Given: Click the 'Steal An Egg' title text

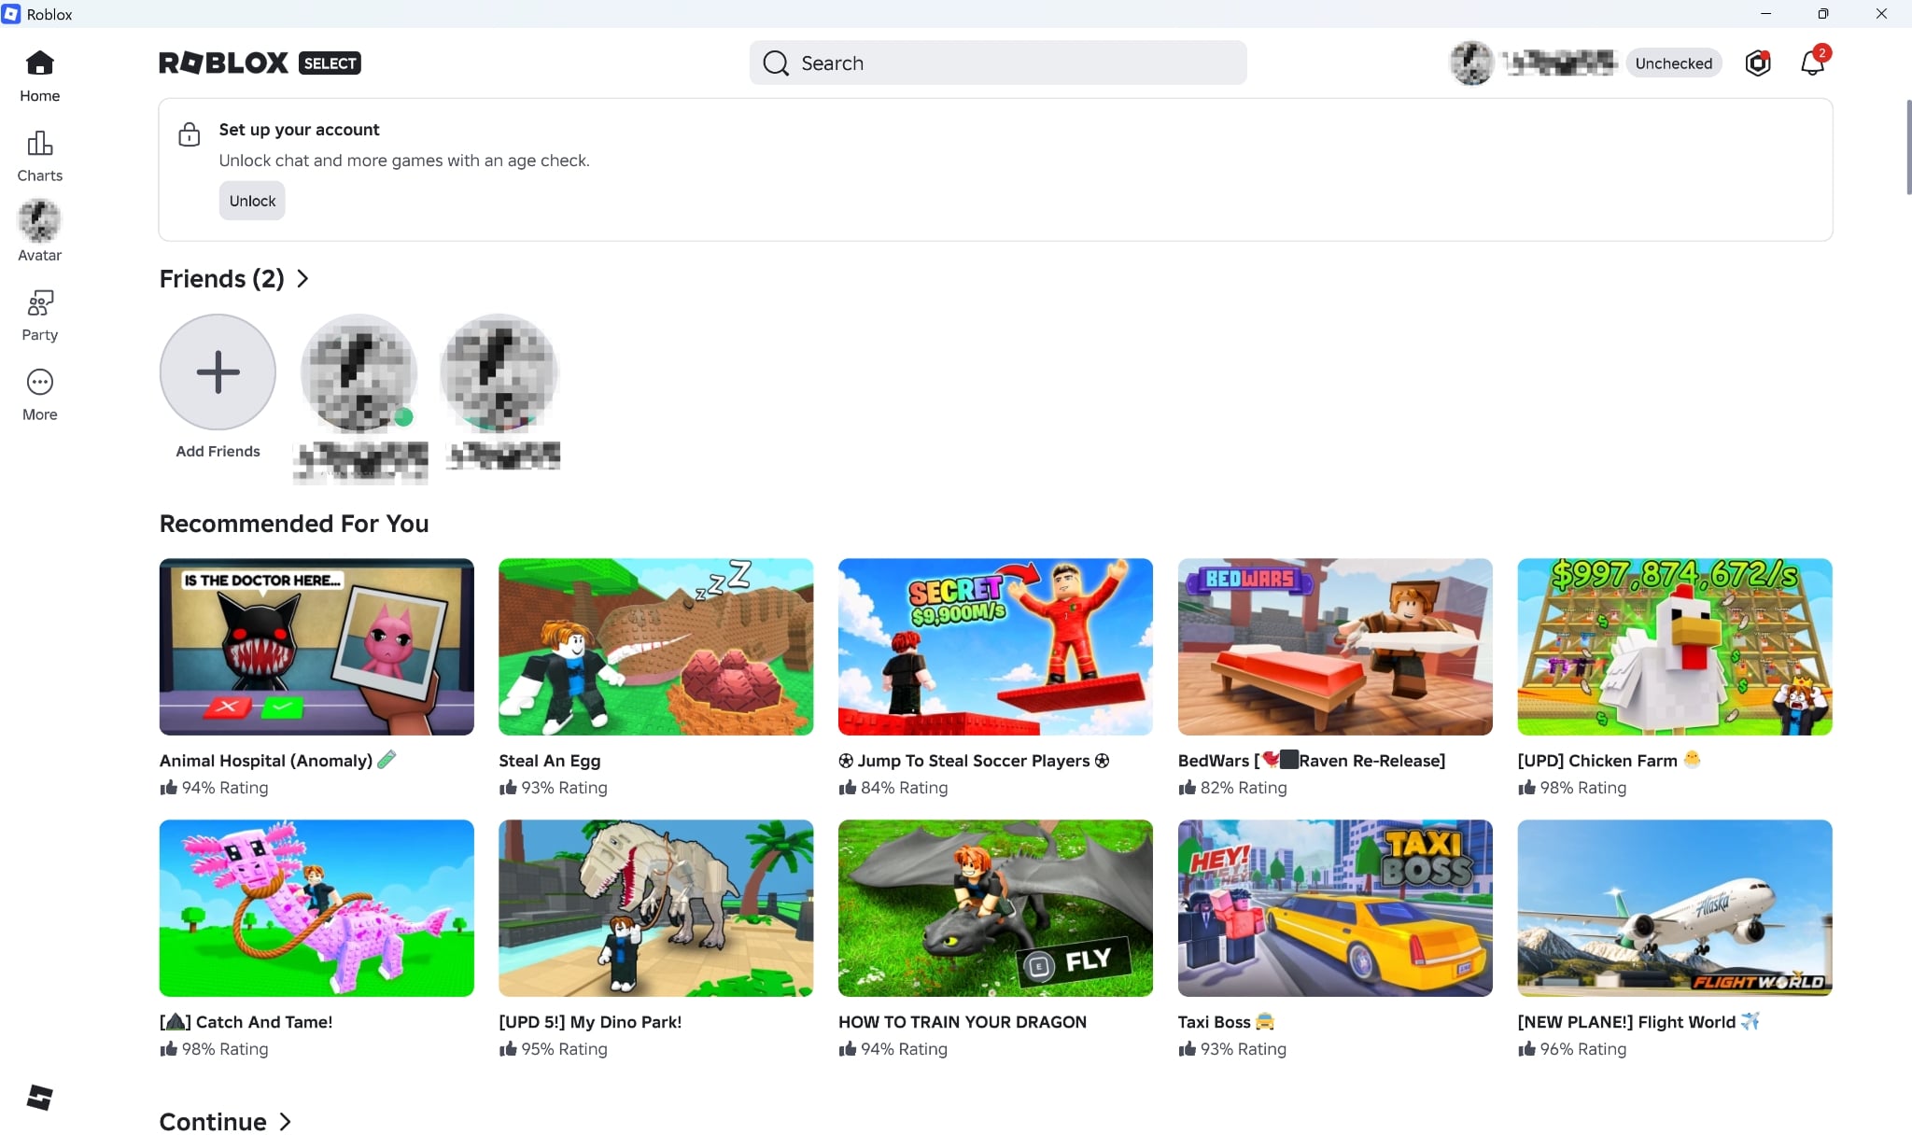Looking at the screenshot, I should pyautogui.click(x=549, y=761).
